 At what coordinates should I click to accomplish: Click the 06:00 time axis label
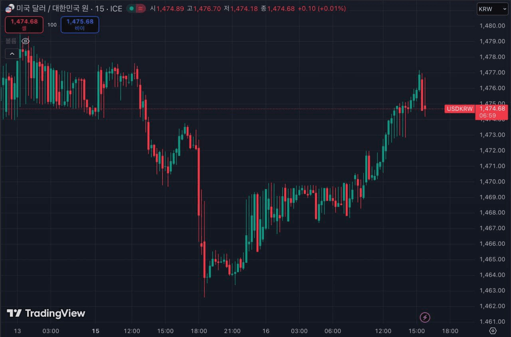(333, 331)
